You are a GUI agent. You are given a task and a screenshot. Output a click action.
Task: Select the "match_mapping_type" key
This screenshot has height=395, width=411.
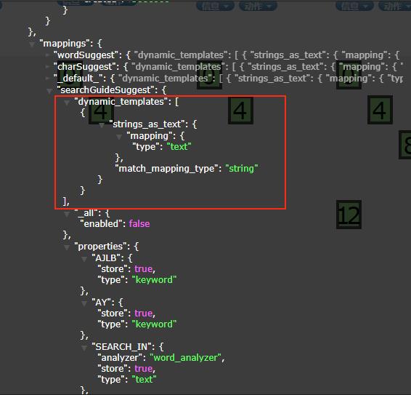click(x=167, y=169)
